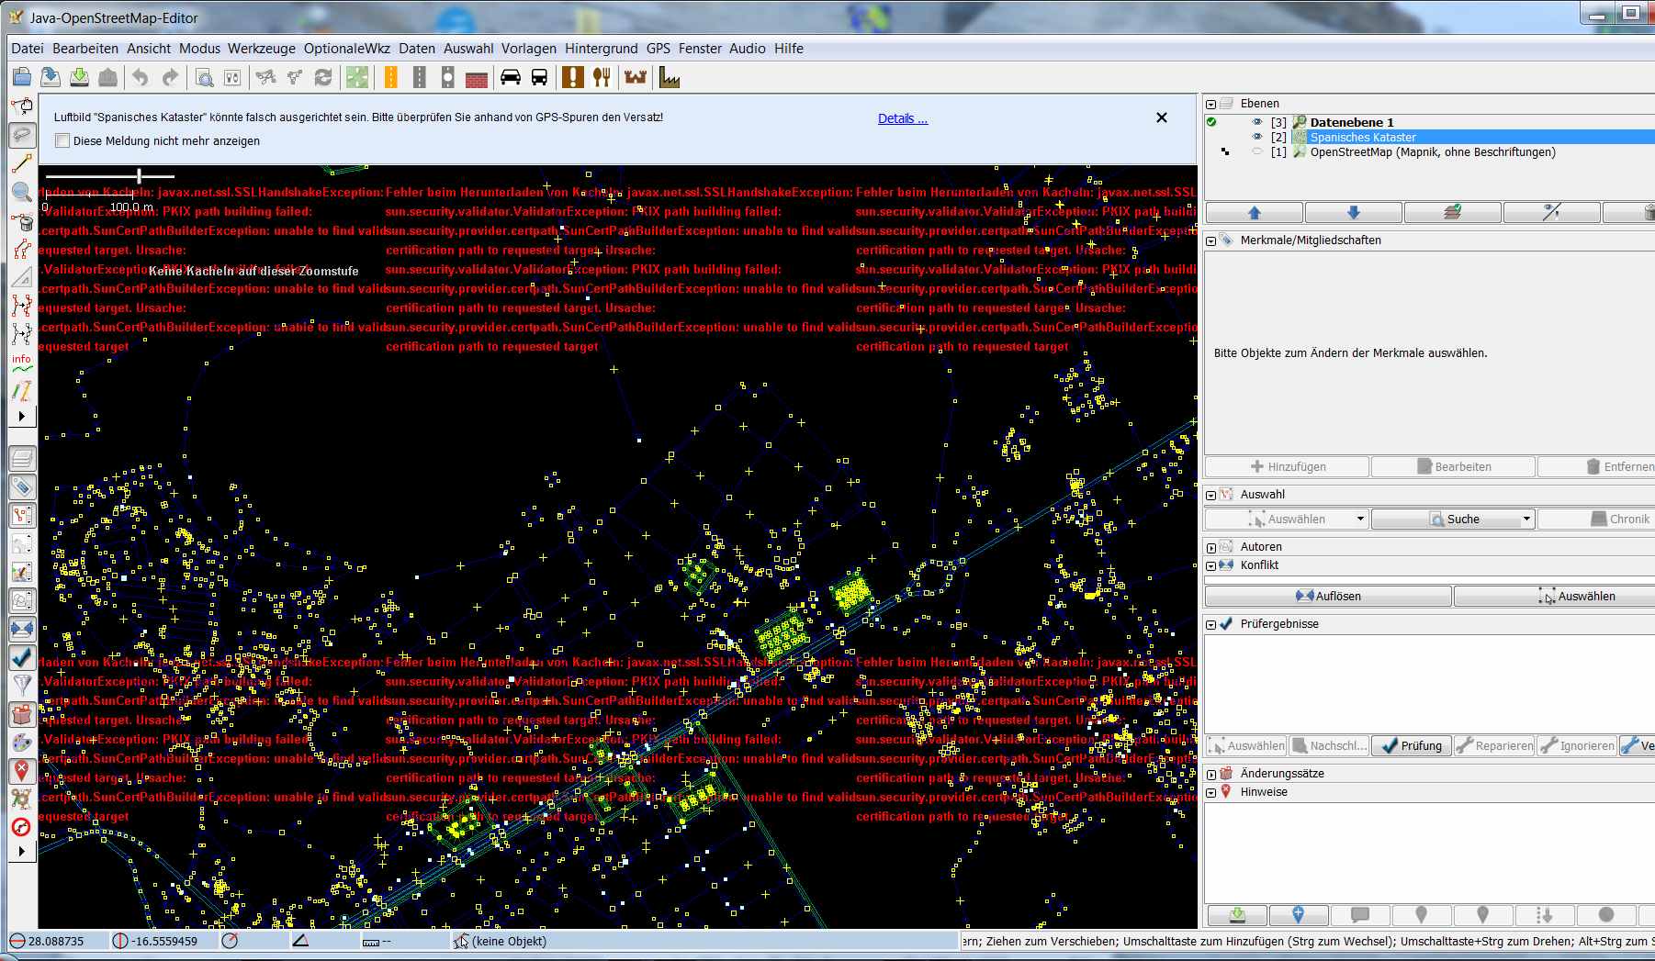The width and height of the screenshot is (1655, 961).
Task: Click the refresh arrows toolbar icon
Action: (x=323, y=78)
